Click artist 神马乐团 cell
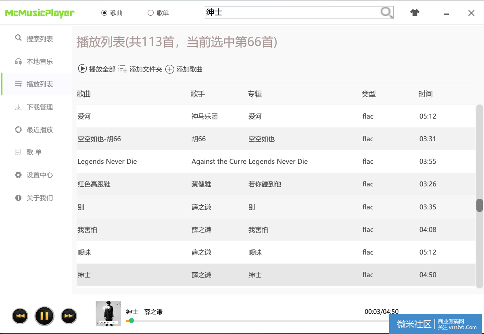 [x=204, y=116]
